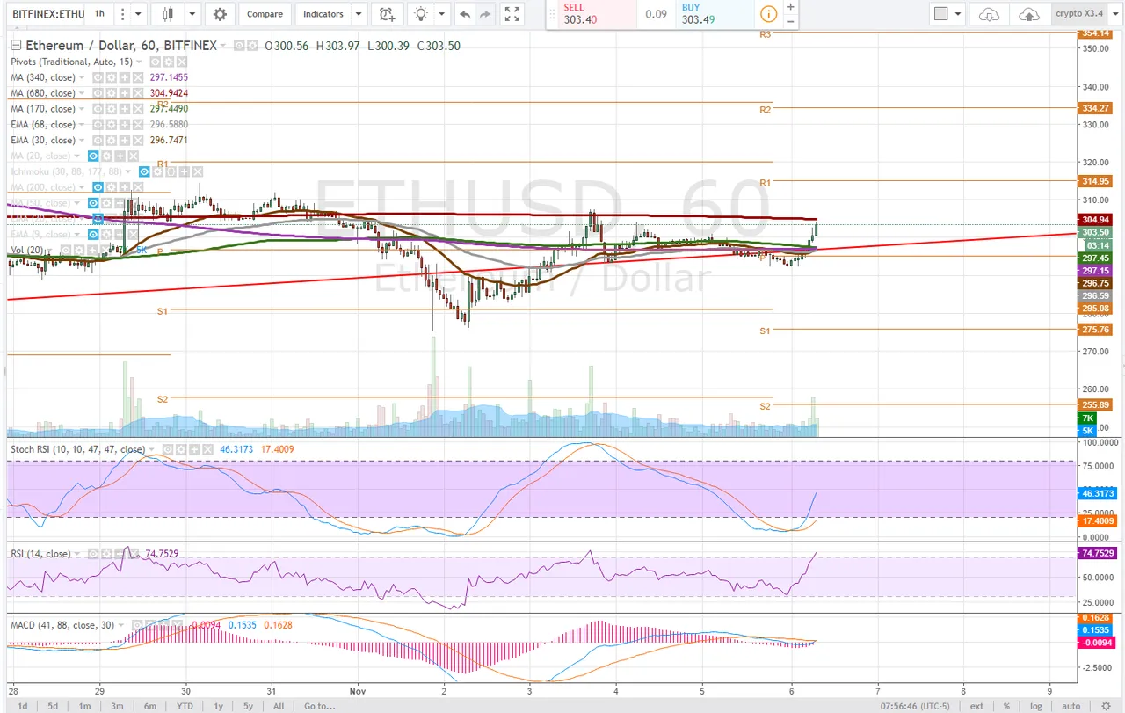The height and width of the screenshot is (713, 1125).
Task: Open Ethereum / Dollar title dropdown arrow
Action: tap(223, 46)
